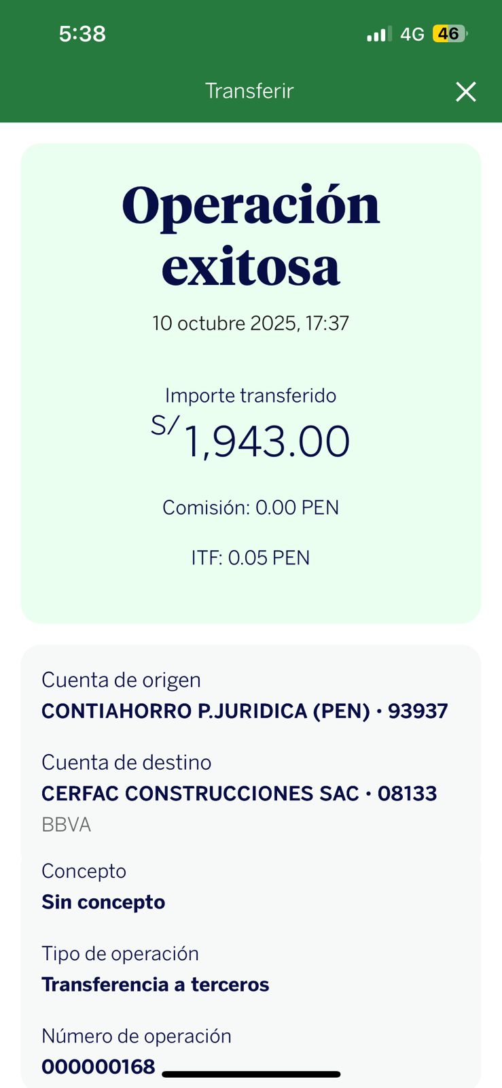
Task: Select origin account CONTIAHORRO P.JURIDICA
Action: [245, 711]
